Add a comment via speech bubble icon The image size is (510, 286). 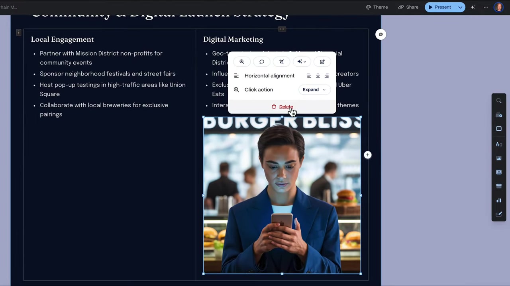tap(262, 62)
